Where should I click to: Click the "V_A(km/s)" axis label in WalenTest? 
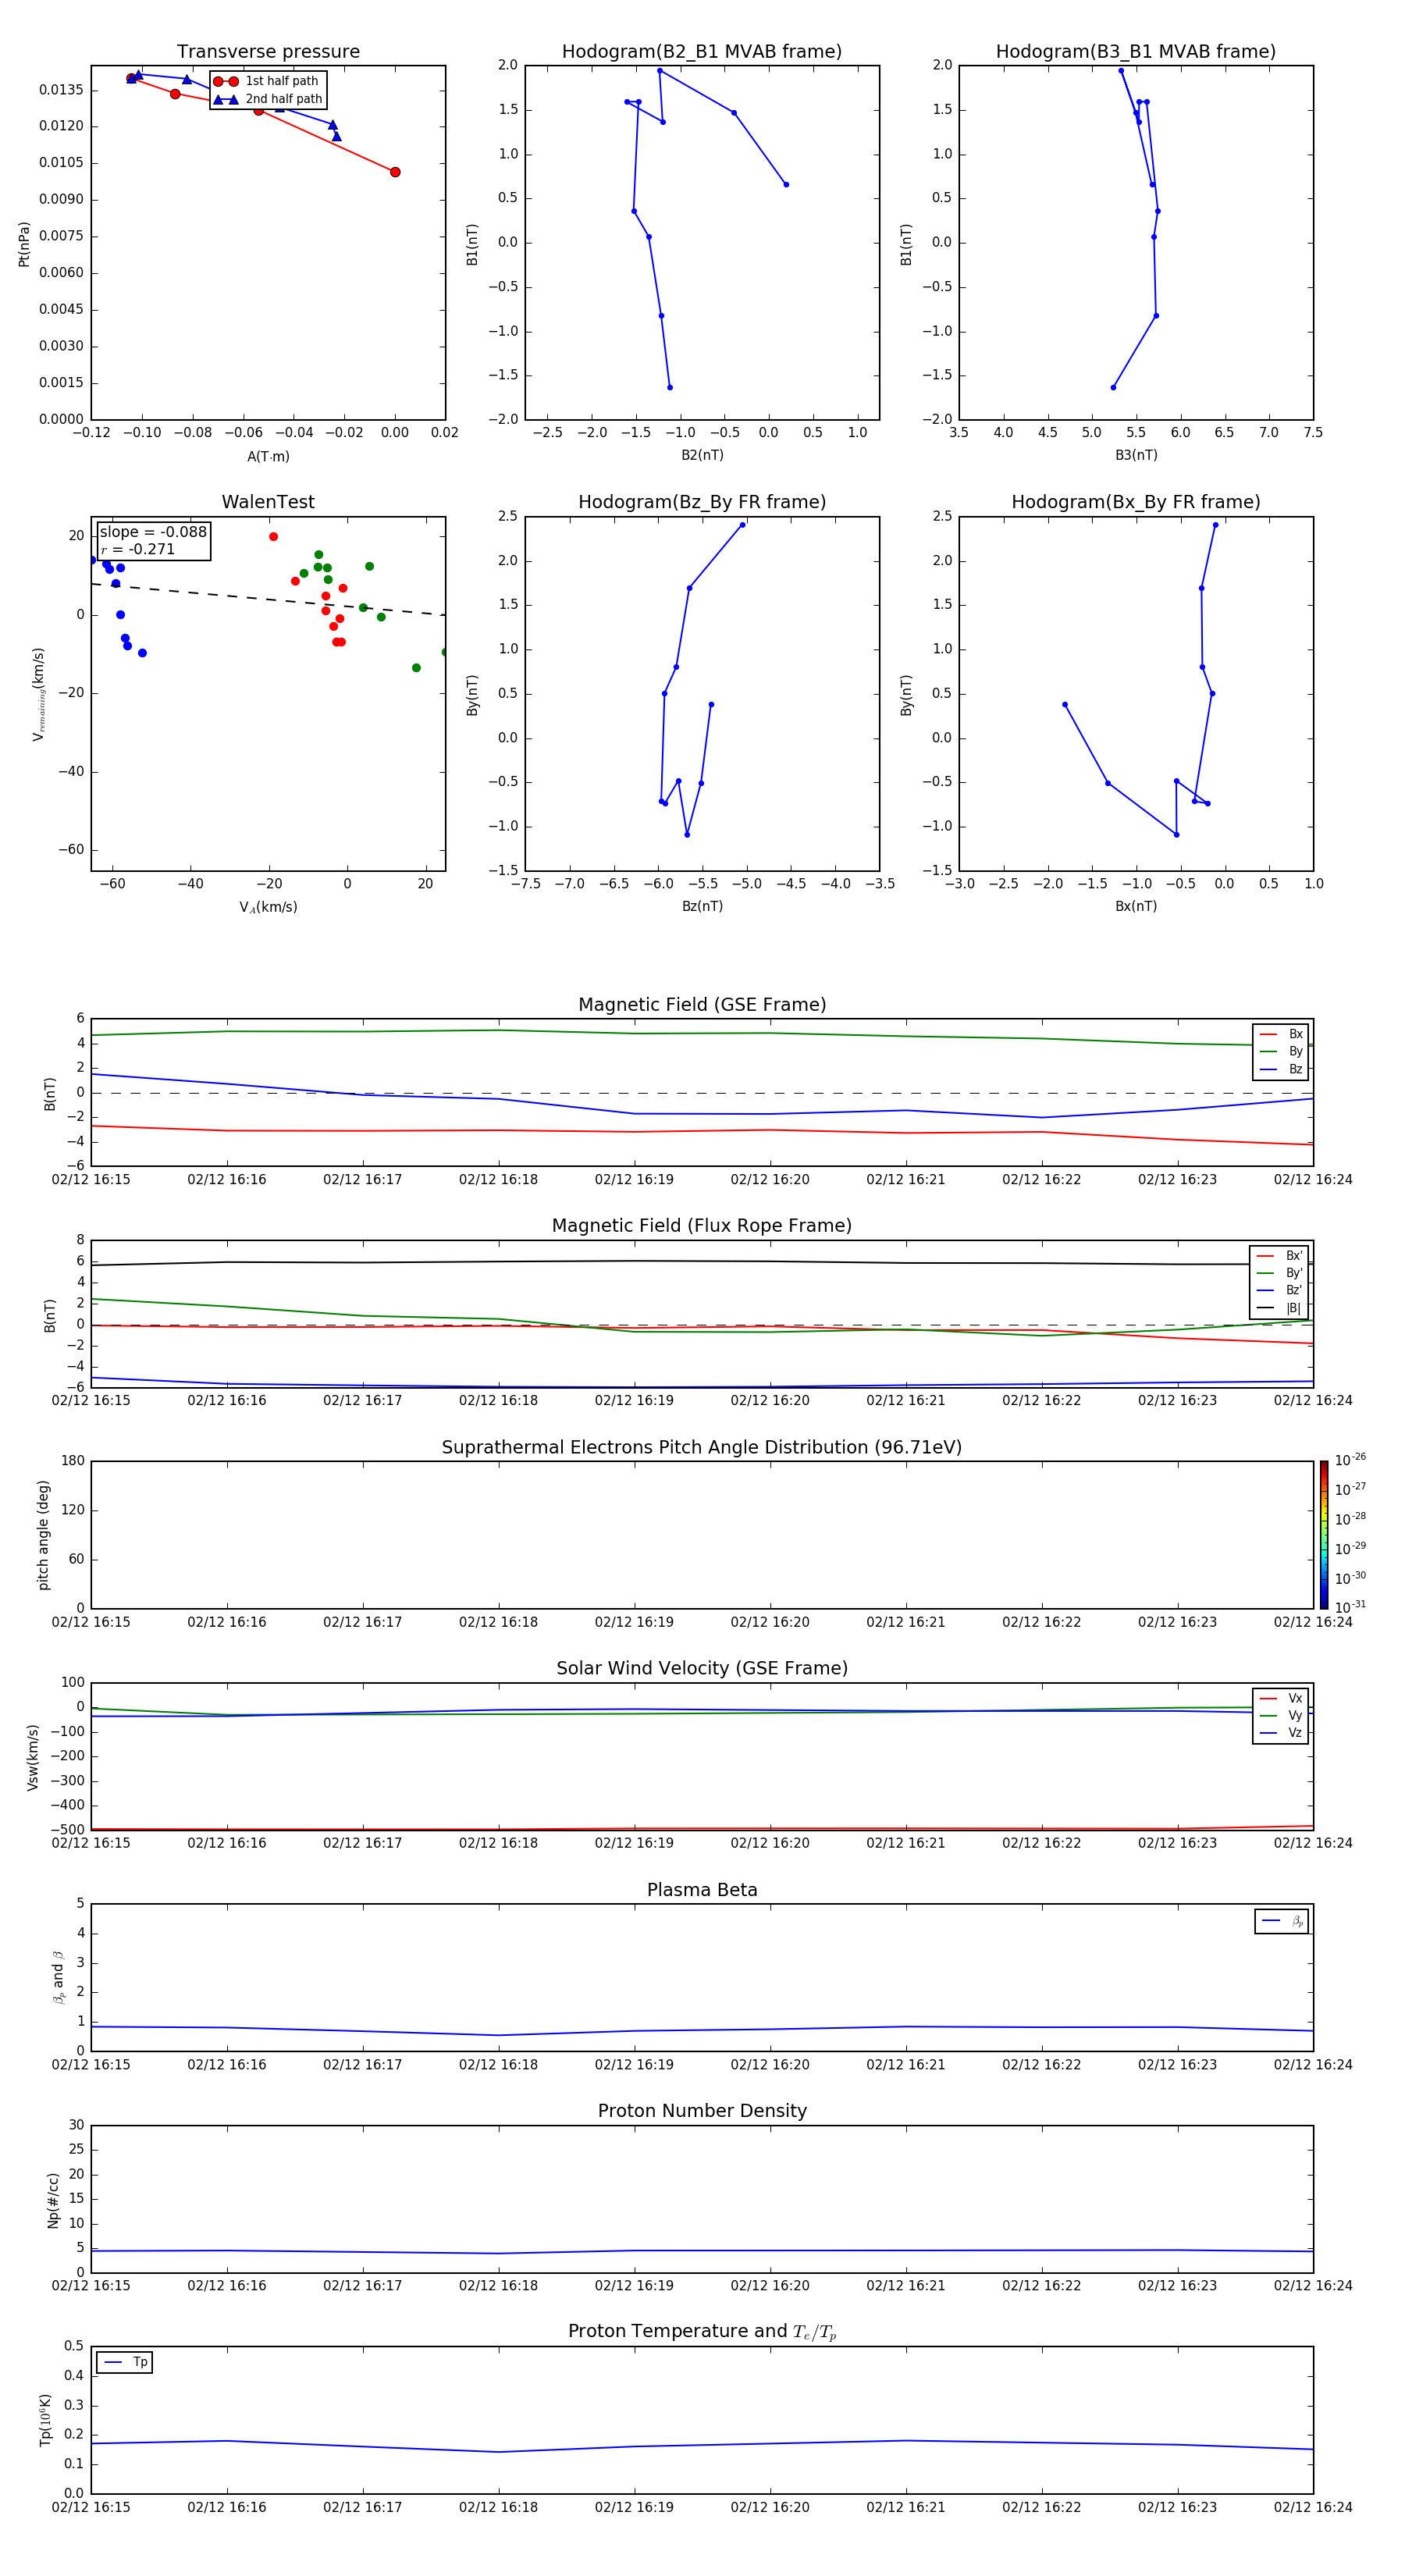coord(268,907)
